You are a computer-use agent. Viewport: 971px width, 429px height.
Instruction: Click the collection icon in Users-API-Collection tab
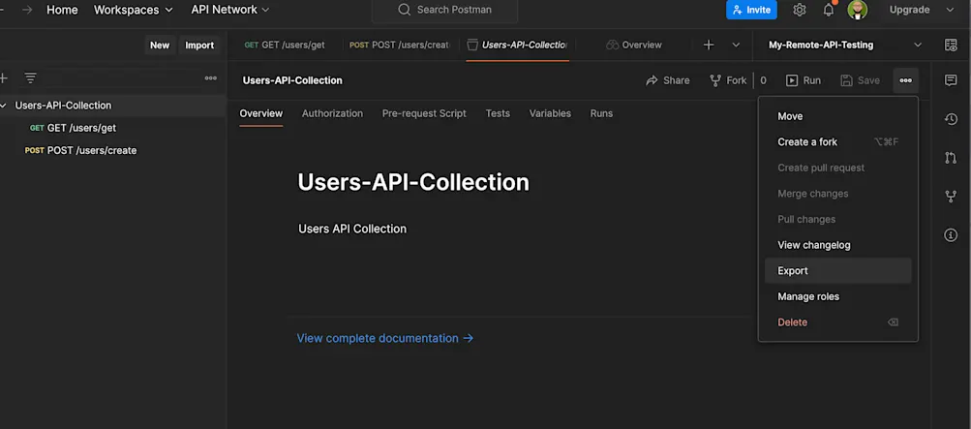coord(472,45)
